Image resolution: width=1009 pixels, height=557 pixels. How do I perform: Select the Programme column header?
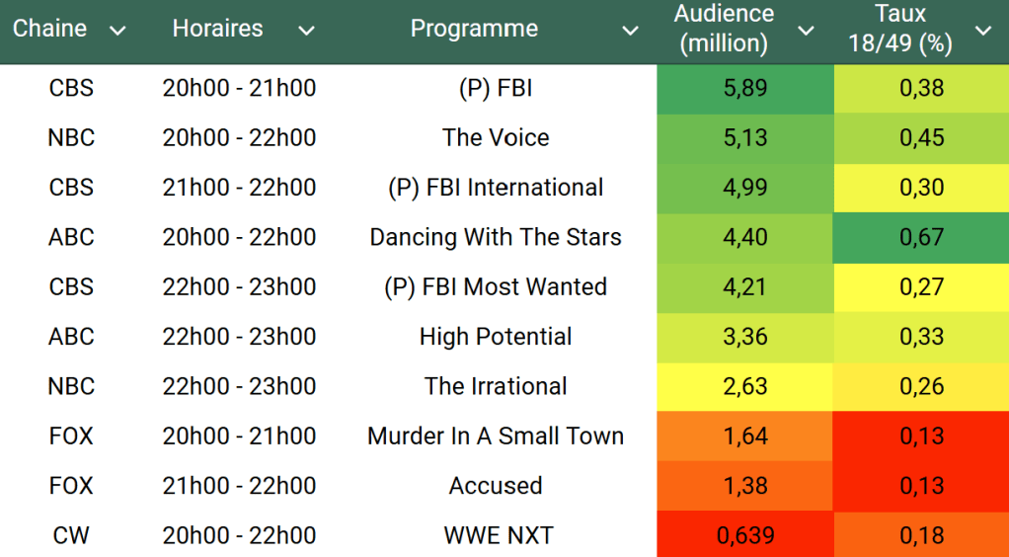(x=474, y=30)
